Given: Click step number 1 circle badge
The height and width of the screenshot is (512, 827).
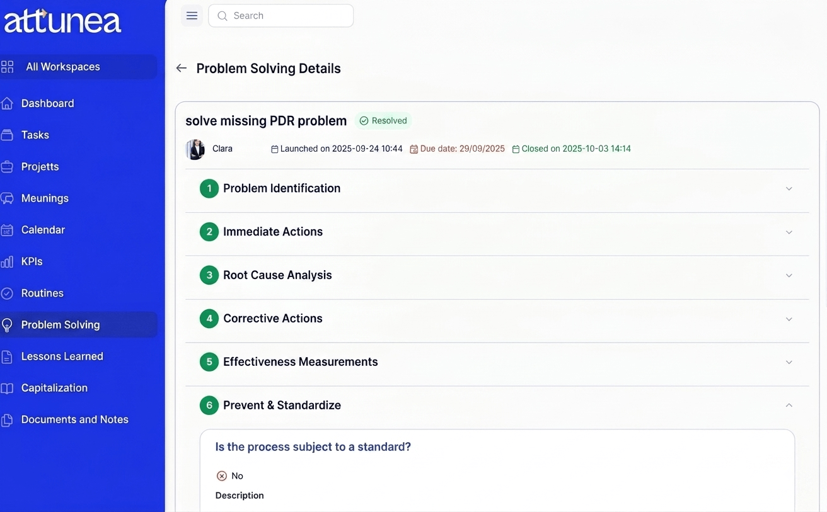Looking at the screenshot, I should tap(209, 188).
